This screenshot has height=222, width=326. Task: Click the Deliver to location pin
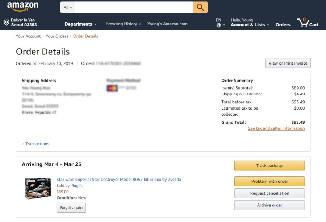[x=7, y=23]
